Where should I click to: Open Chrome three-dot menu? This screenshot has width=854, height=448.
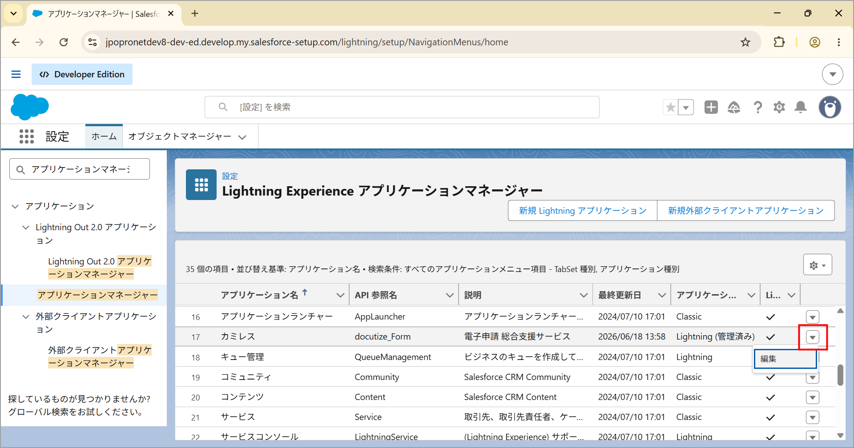839,42
